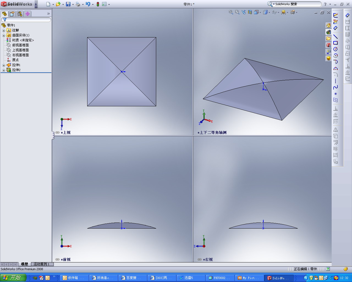Click the Print icon
The height and width of the screenshot is (282, 352).
click(x=78, y=4)
